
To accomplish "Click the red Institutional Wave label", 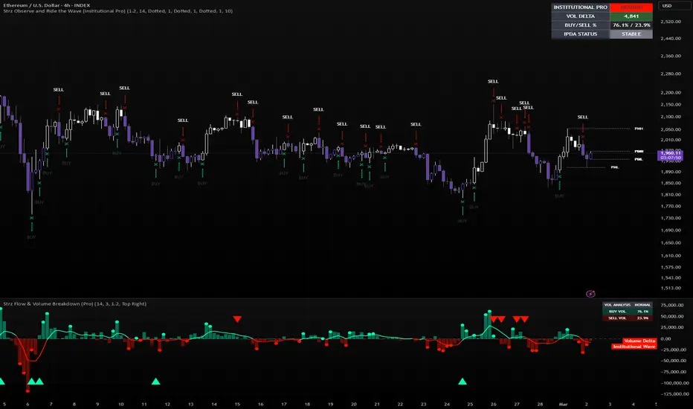I will click(634, 347).
